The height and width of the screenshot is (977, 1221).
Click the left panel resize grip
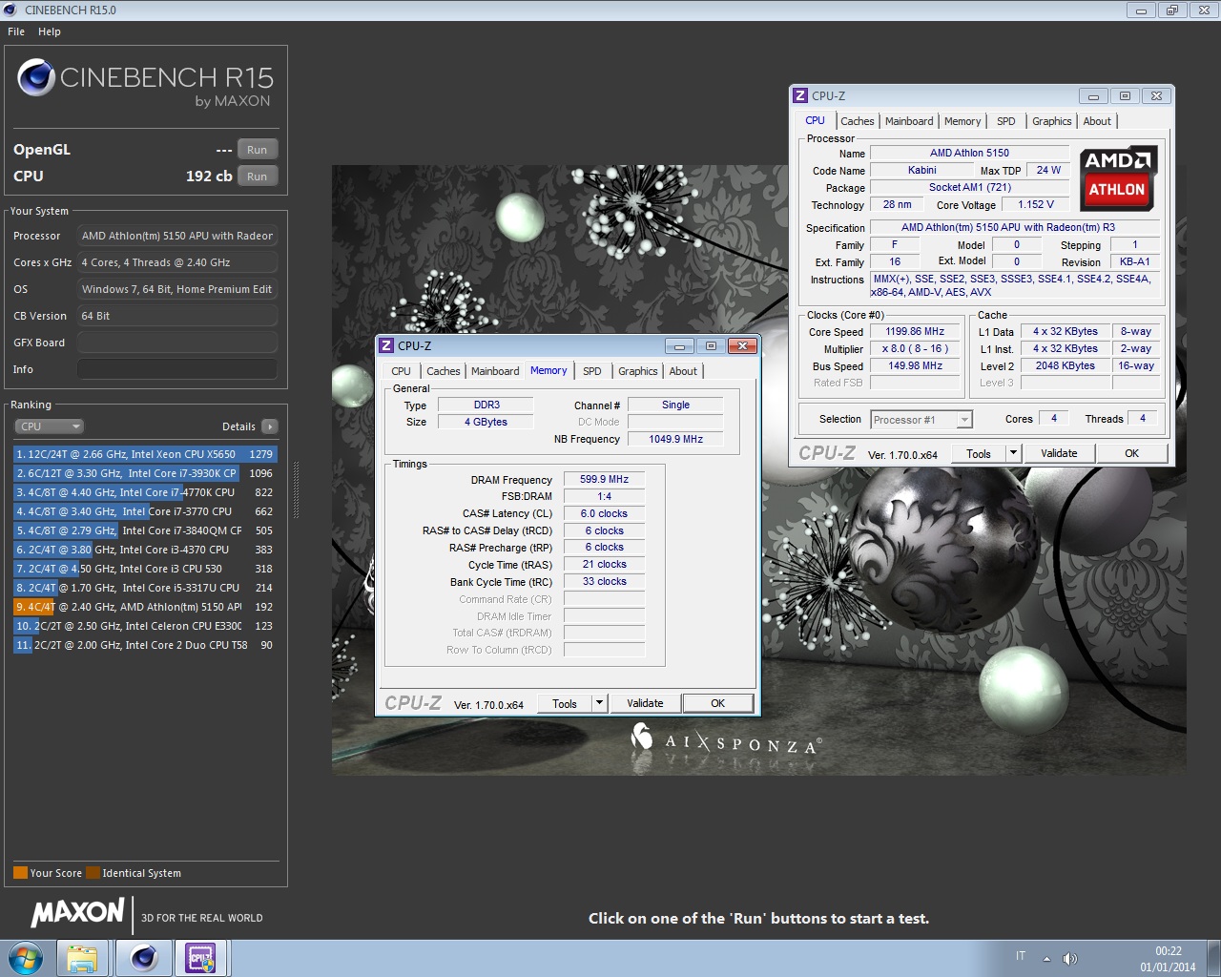pos(296,489)
